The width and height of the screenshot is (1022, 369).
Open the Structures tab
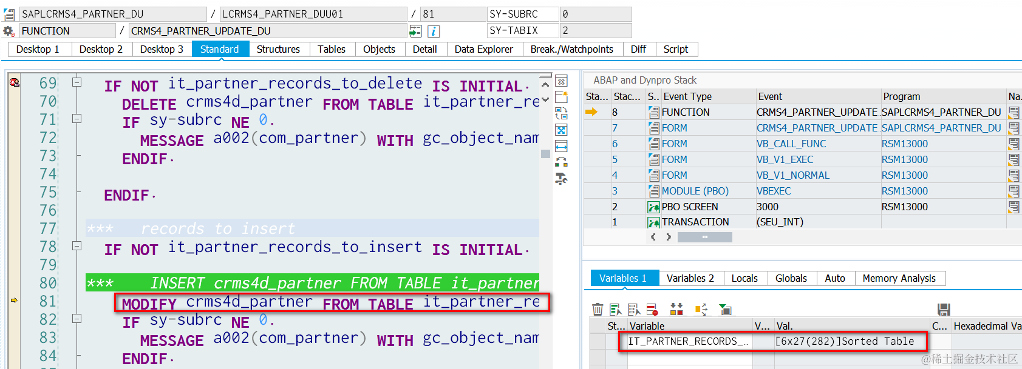coord(278,49)
